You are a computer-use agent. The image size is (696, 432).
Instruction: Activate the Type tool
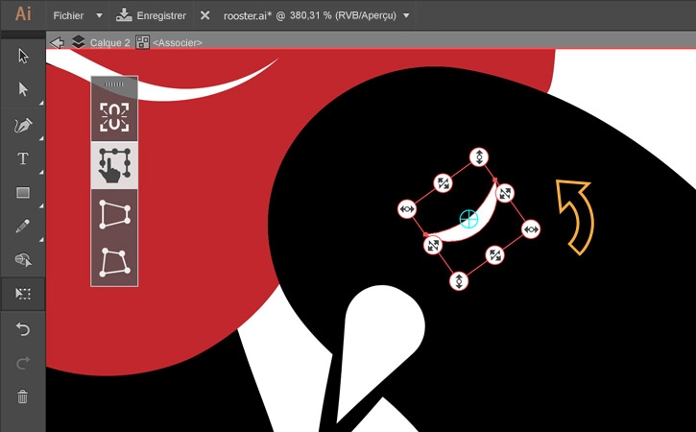click(23, 158)
